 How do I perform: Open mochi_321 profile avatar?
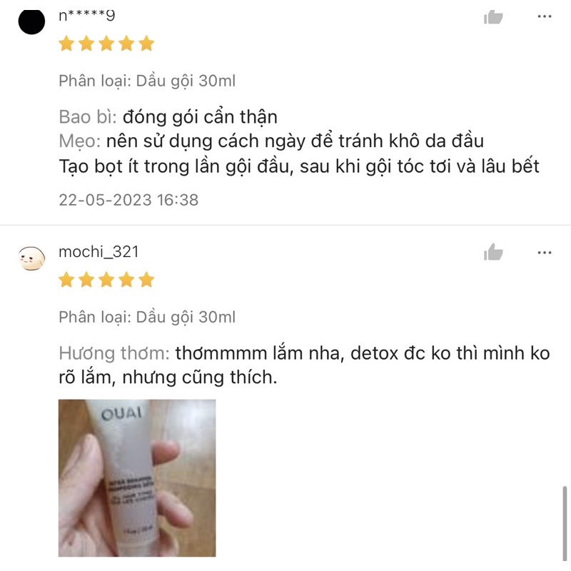click(x=31, y=258)
